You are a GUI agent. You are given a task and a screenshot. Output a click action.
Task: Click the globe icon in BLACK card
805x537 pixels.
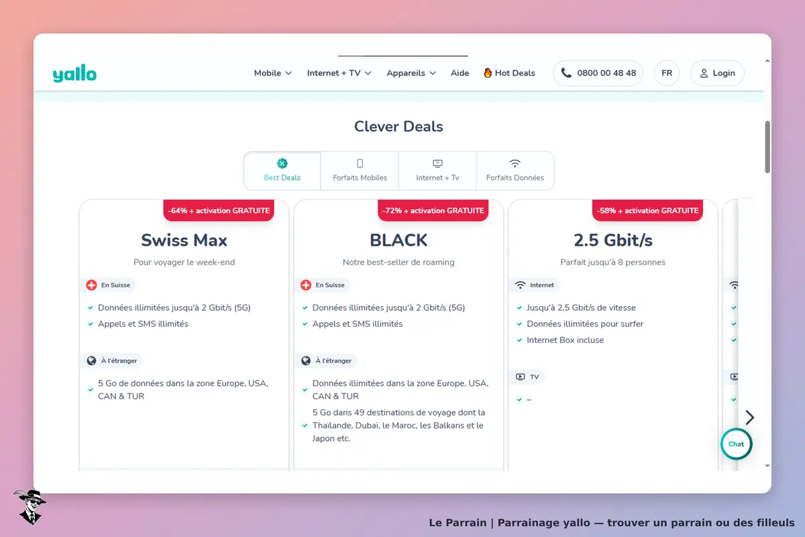(x=307, y=360)
